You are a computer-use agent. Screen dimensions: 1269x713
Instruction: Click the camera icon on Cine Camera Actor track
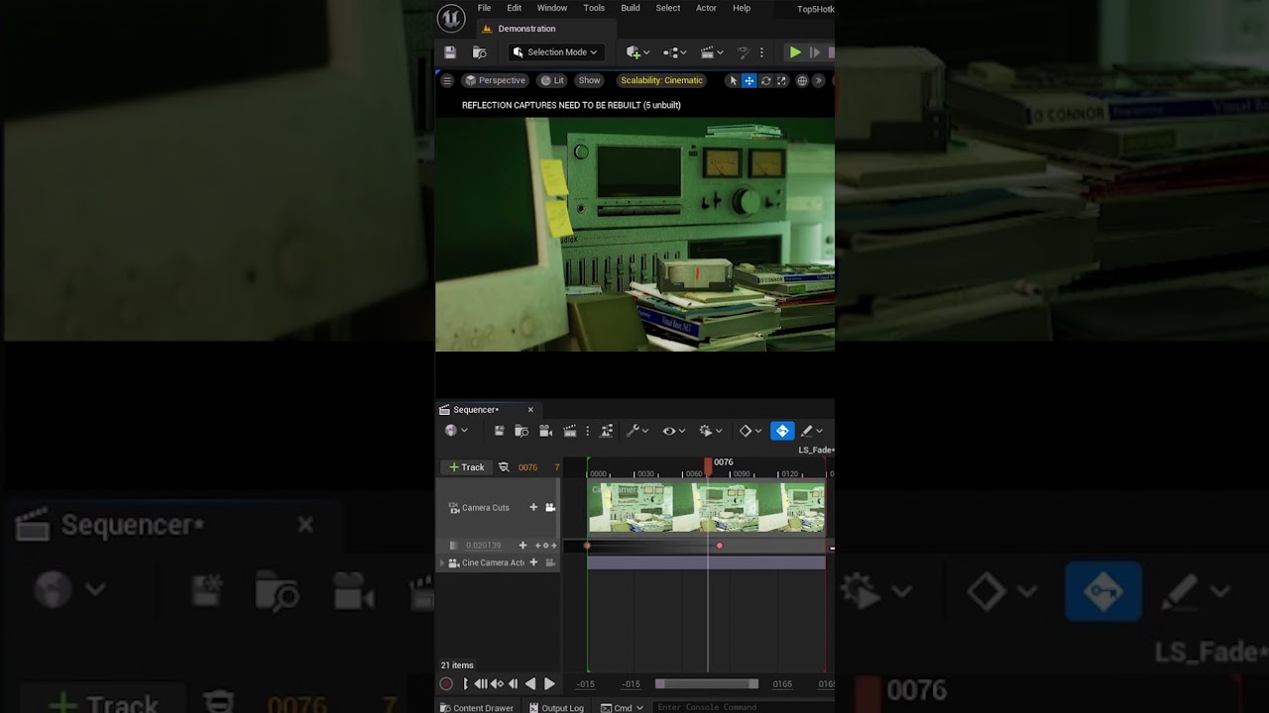click(x=550, y=562)
